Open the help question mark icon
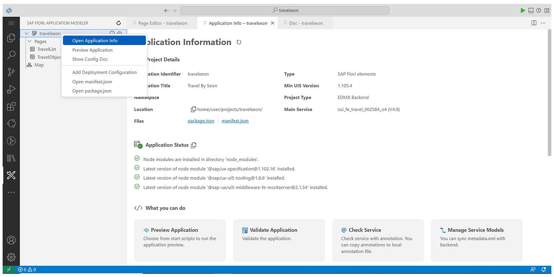Screen dimensions: 554x277 point(539,10)
